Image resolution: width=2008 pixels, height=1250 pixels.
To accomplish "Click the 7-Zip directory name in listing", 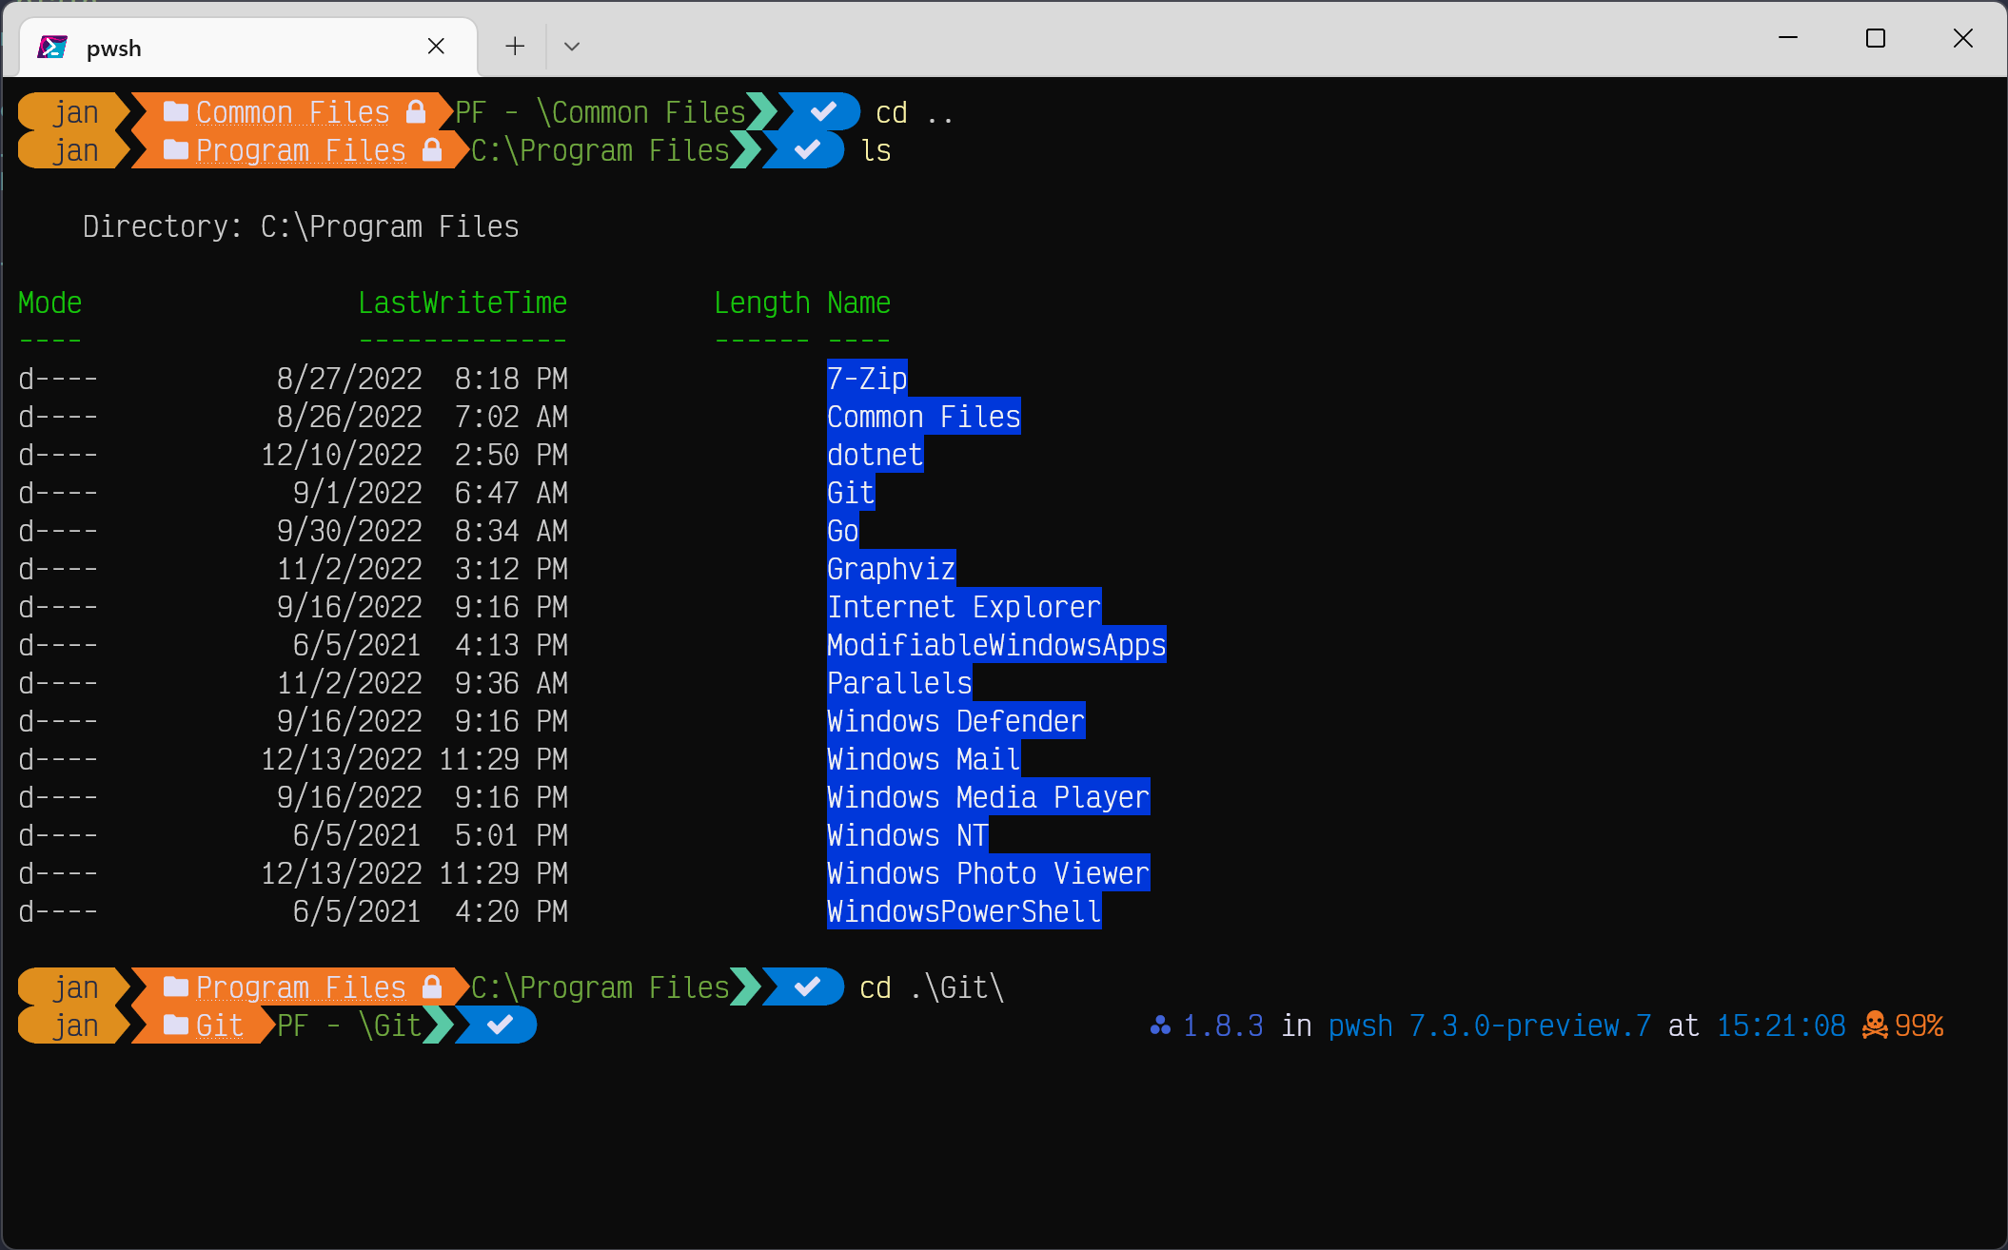I will (865, 378).
